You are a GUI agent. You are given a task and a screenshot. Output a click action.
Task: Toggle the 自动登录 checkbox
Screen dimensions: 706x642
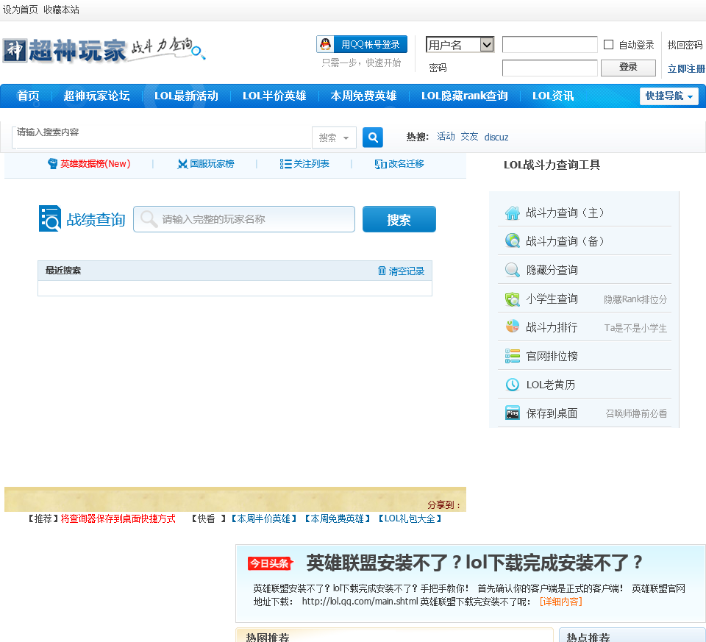click(608, 45)
